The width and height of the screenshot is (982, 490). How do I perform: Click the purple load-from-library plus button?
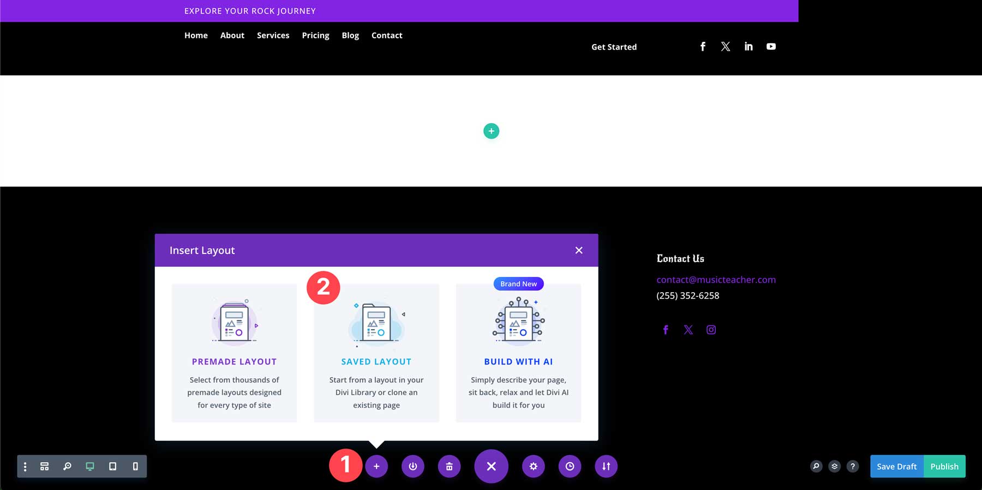pyautogui.click(x=376, y=466)
